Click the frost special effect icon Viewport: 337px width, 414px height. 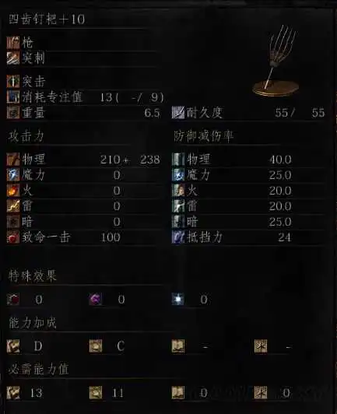click(178, 299)
